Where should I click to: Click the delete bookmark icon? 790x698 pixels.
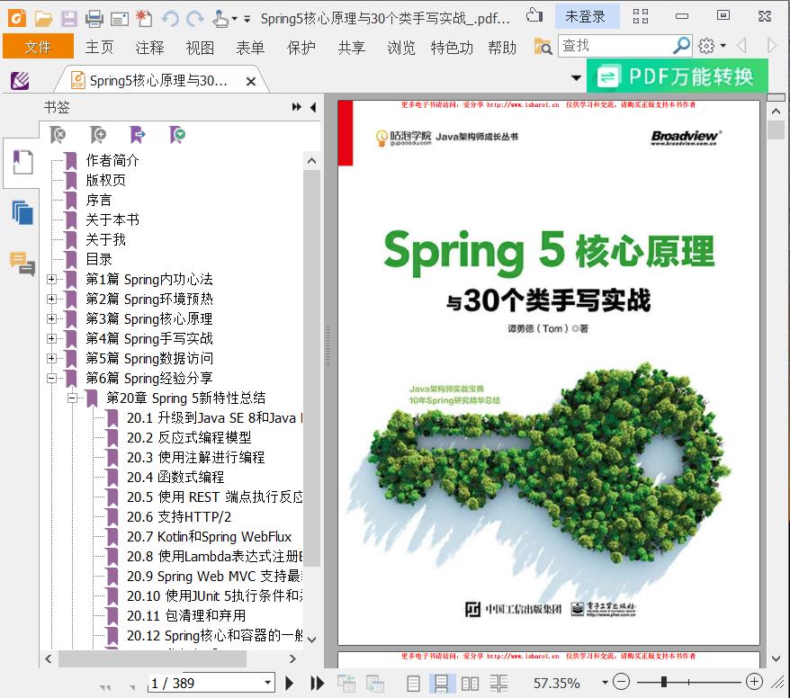coord(58,134)
